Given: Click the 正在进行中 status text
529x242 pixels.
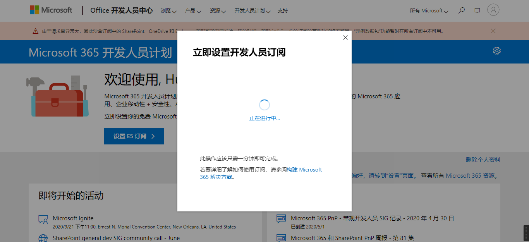Looking at the screenshot, I should pyautogui.click(x=264, y=118).
